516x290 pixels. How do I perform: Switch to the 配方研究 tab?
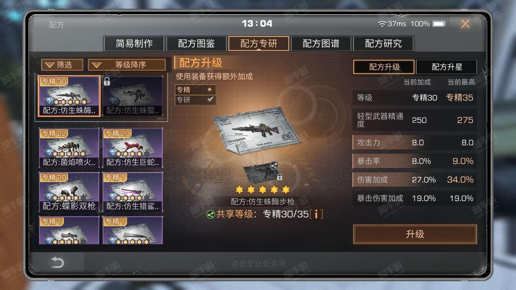(x=383, y=43)
